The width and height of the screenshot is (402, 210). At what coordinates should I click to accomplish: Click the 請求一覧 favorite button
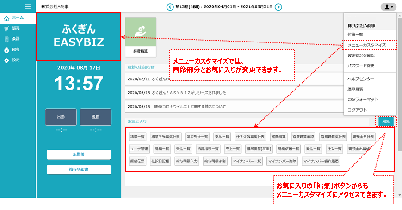pos(137,137)
